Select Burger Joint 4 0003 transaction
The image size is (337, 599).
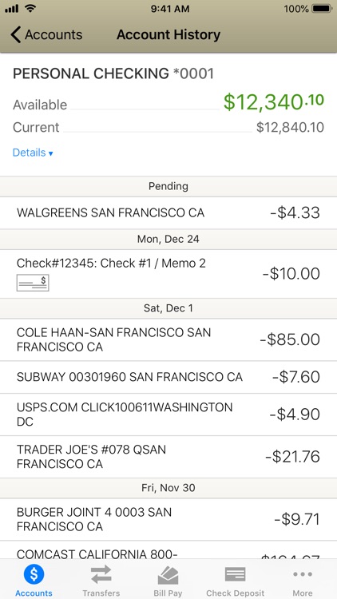point(168,519)
